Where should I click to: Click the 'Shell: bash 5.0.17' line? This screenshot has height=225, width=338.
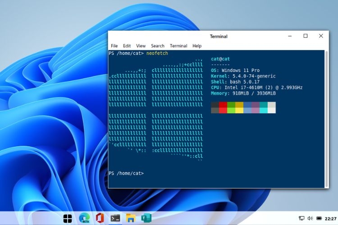coord(235,82)
